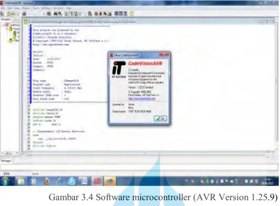This screenshot has height=206, width=280.
Task: Open the Tools menu
Action: [x=36, y=8]
